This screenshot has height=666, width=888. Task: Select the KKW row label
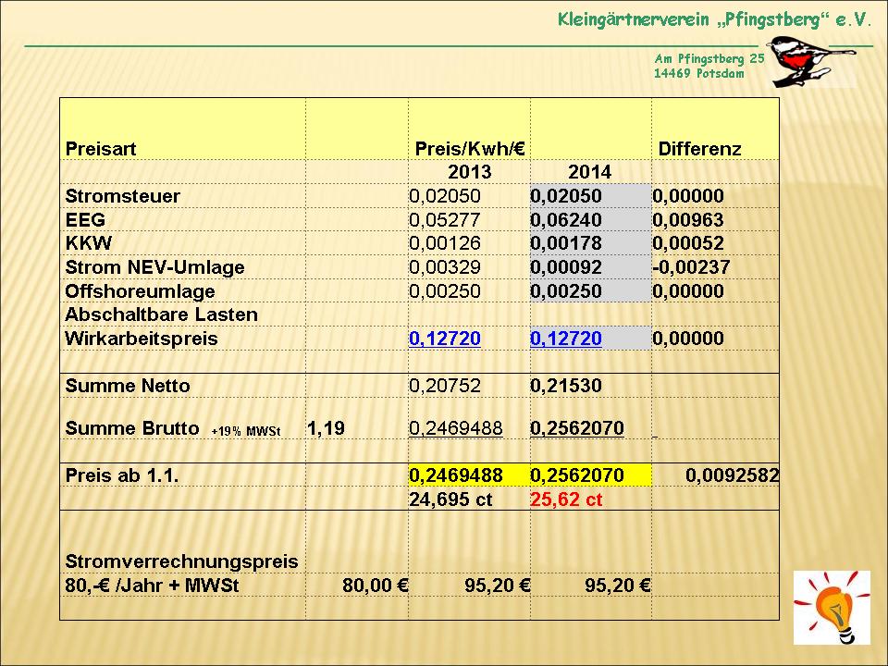tap(89, 243)
